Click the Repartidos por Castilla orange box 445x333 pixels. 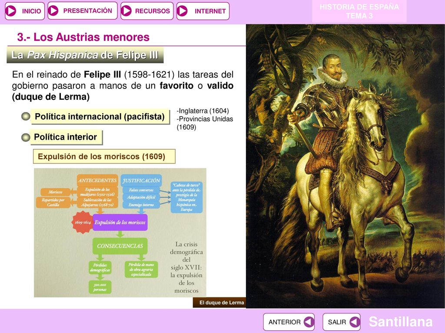tap(53, 202)
